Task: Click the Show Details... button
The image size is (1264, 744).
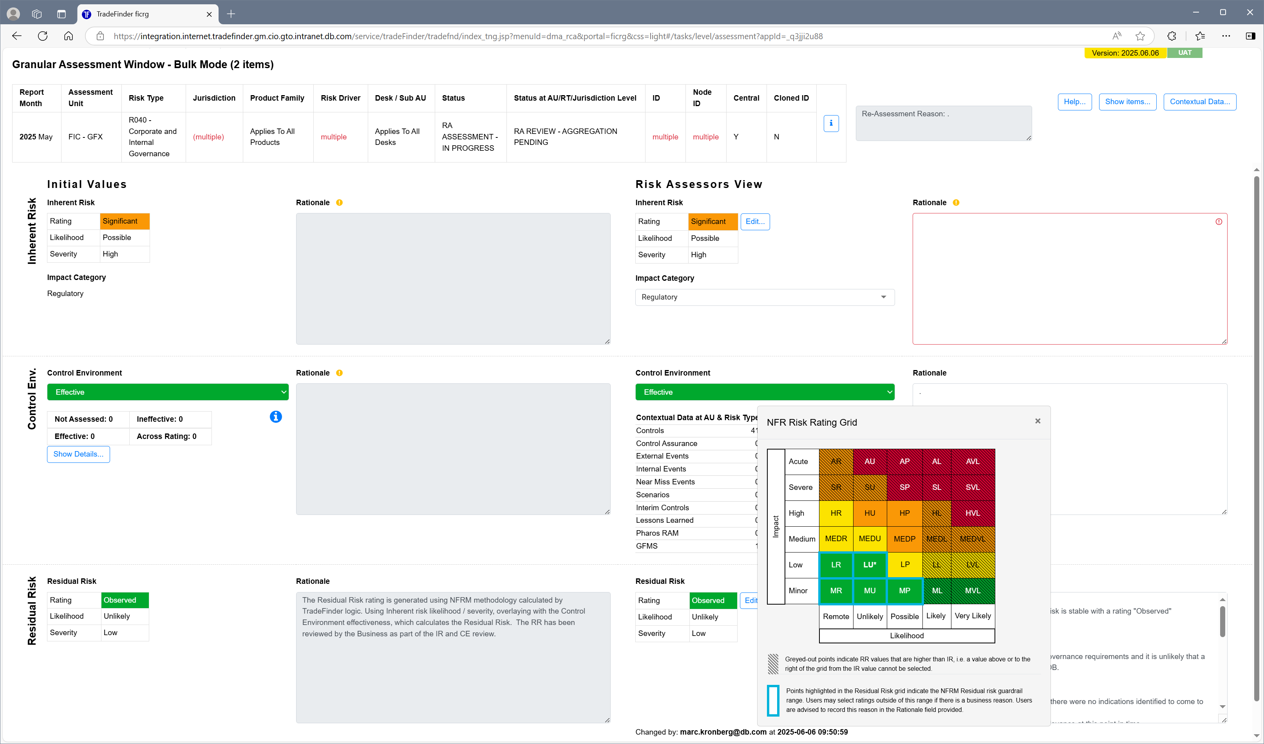Action: click(78, 454)
